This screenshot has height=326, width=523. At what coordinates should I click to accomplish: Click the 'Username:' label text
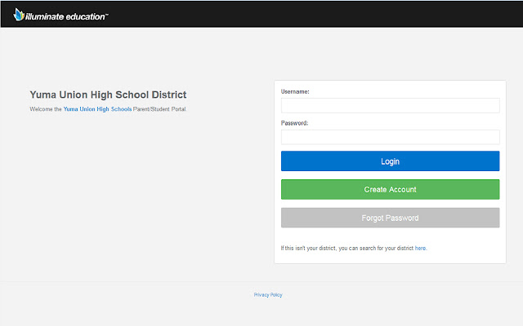[x=295, y=91]
